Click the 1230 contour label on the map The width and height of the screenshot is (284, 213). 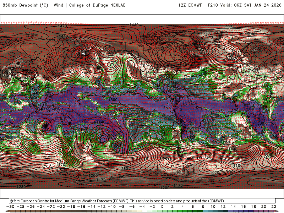(x=21, y=187)
